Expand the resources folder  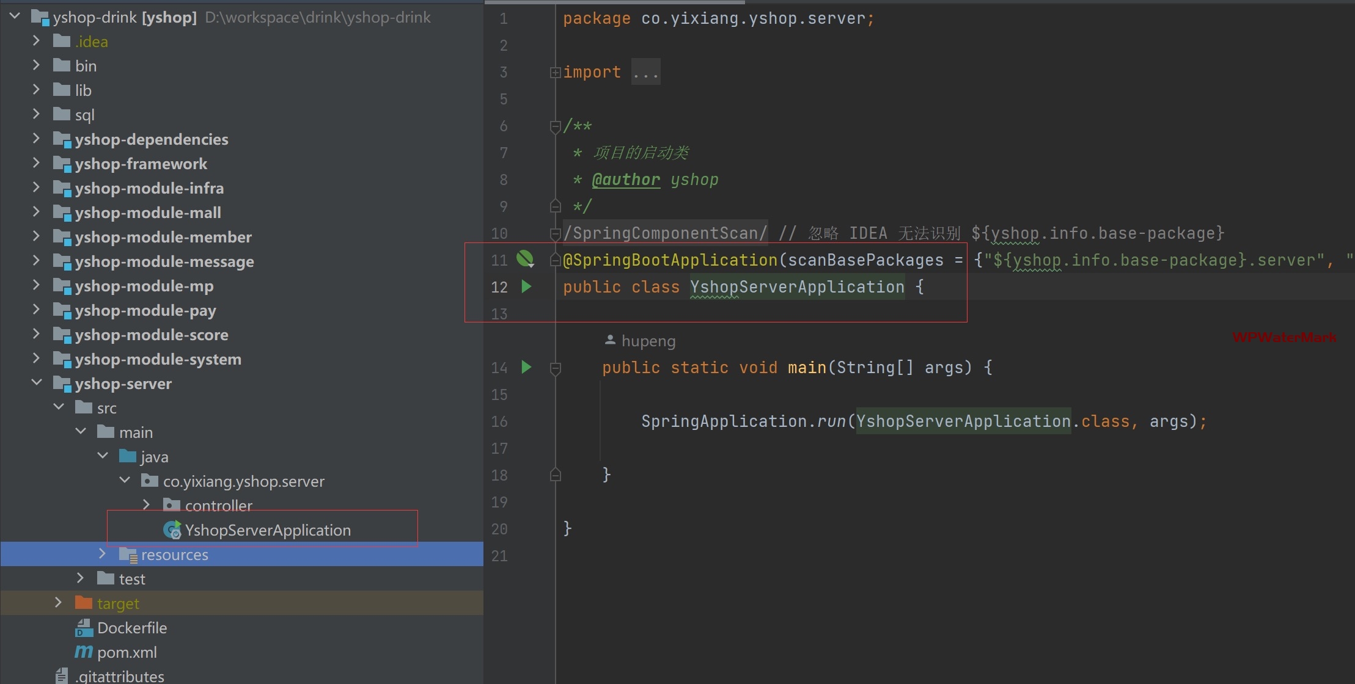point(102,554)
